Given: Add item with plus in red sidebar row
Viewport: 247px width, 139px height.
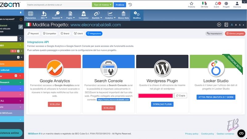Looking at the screenshot, I should (x=20, y=76).
